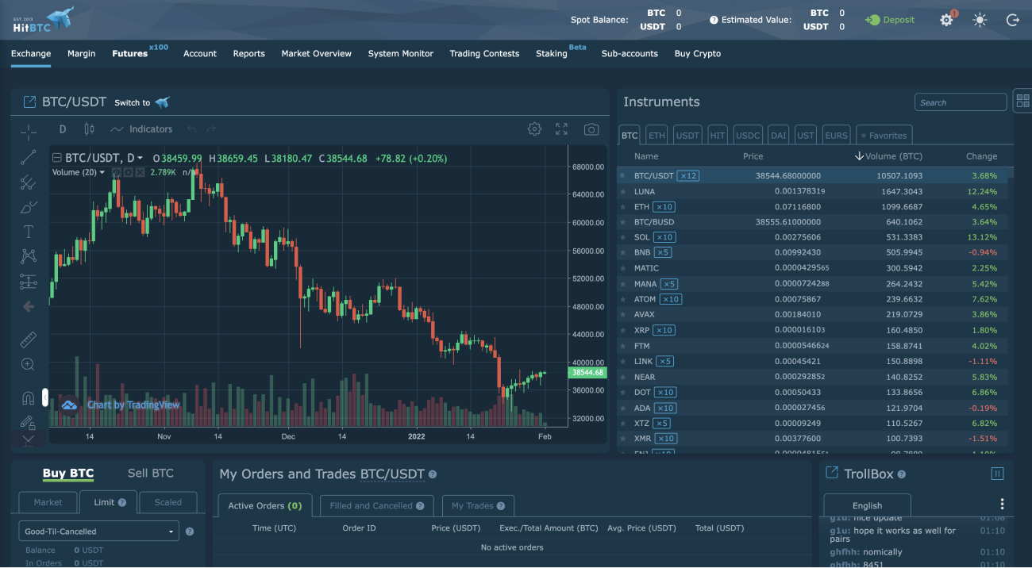Expand the BTC/USDT, D symbol dropdown
The height and width of the screenshot is (568, 1032).
[140, 158]
